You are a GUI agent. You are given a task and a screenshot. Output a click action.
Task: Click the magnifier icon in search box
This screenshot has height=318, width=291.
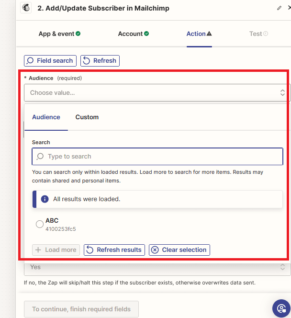coord(40,157)
